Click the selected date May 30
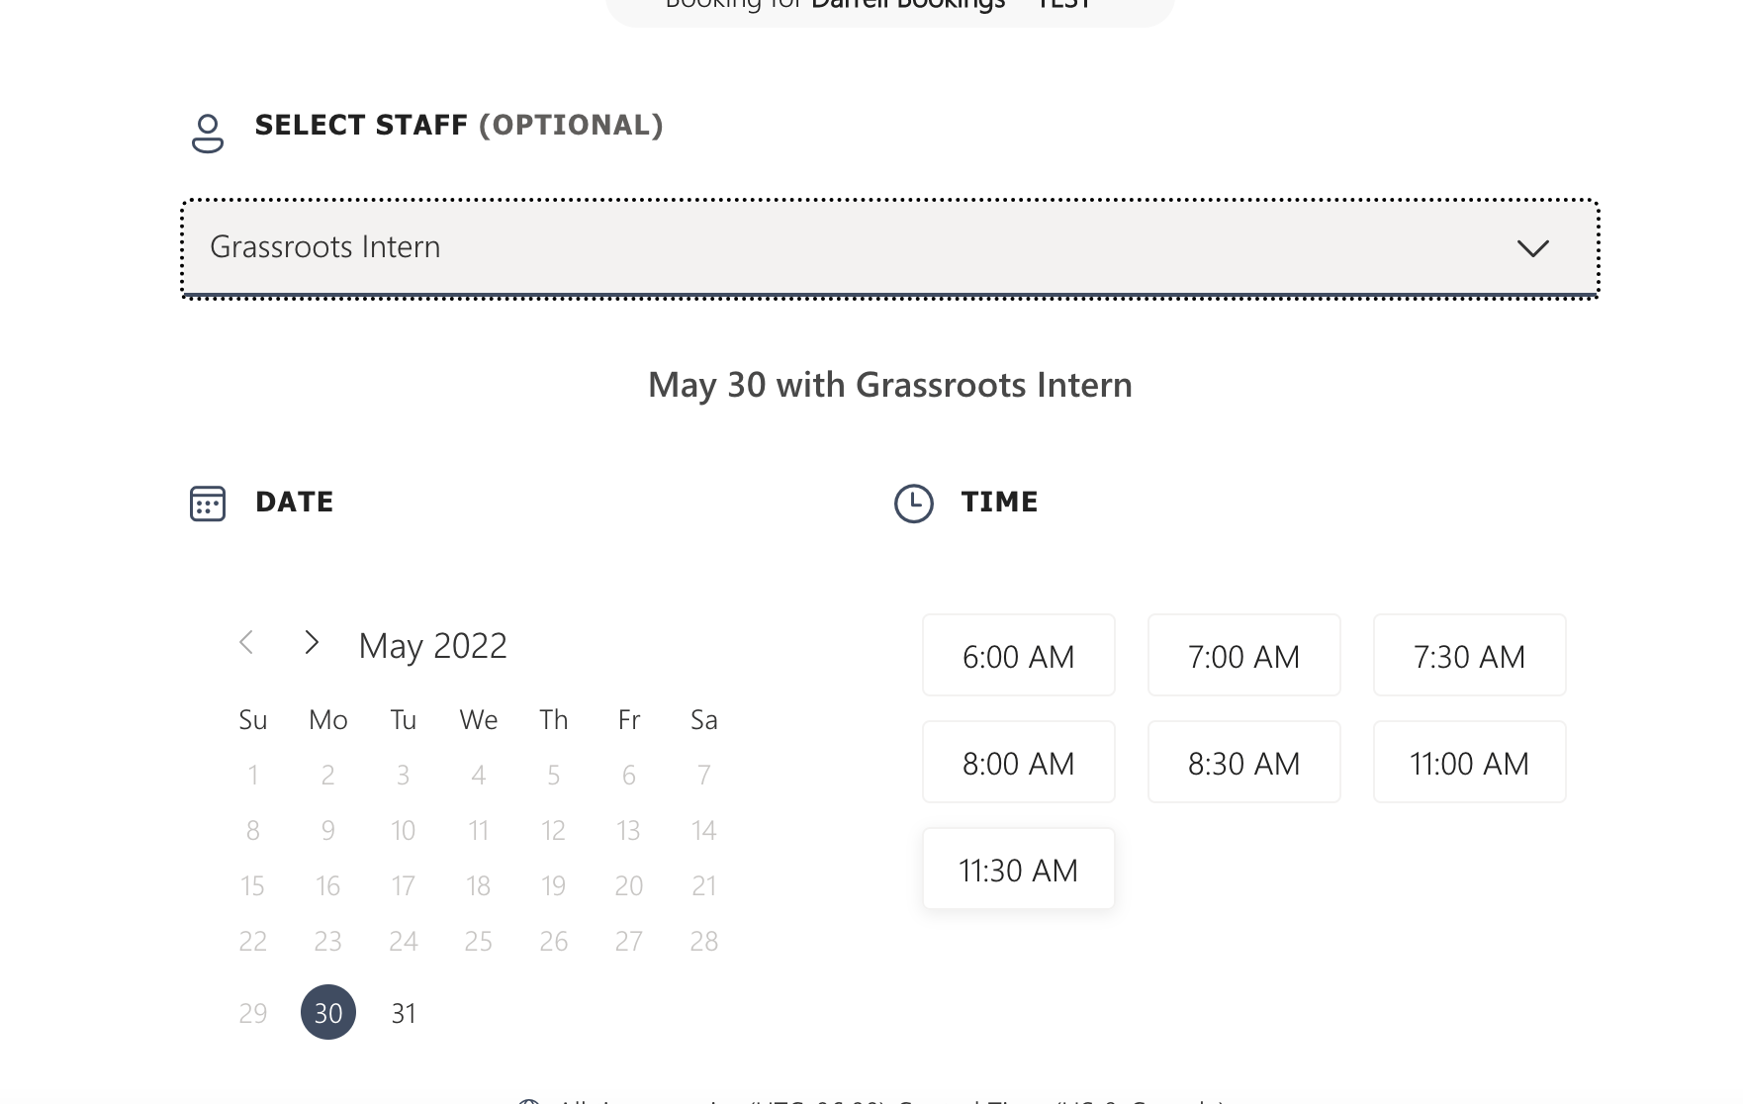The image size is (1743, 1104). tap(328, 1013)
